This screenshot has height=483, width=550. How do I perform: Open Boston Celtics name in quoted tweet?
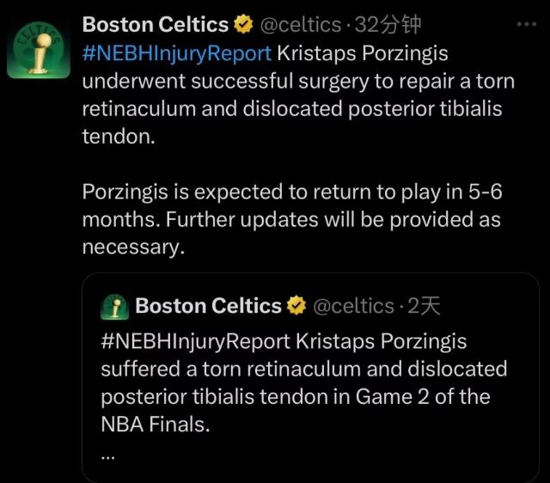click(209, 306)
